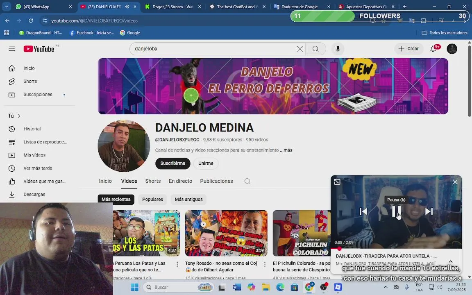Open Microsoft Word from the taskbar
This screenshot has height=295, width=472.
(237, 287)
